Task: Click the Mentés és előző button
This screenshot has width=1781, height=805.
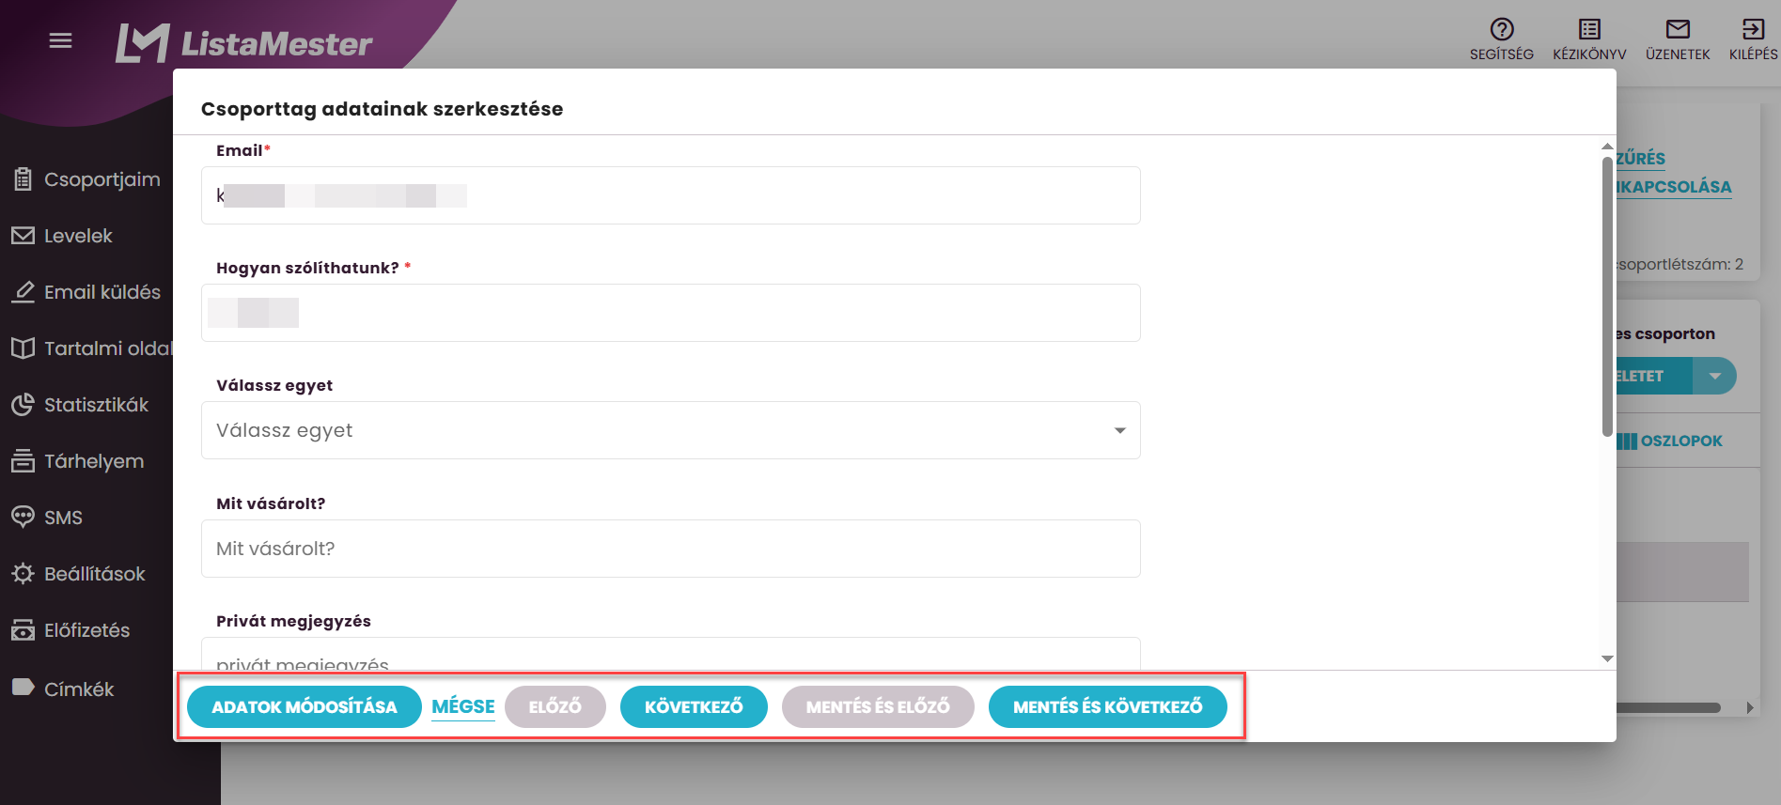Action: [x=878, y=706]
